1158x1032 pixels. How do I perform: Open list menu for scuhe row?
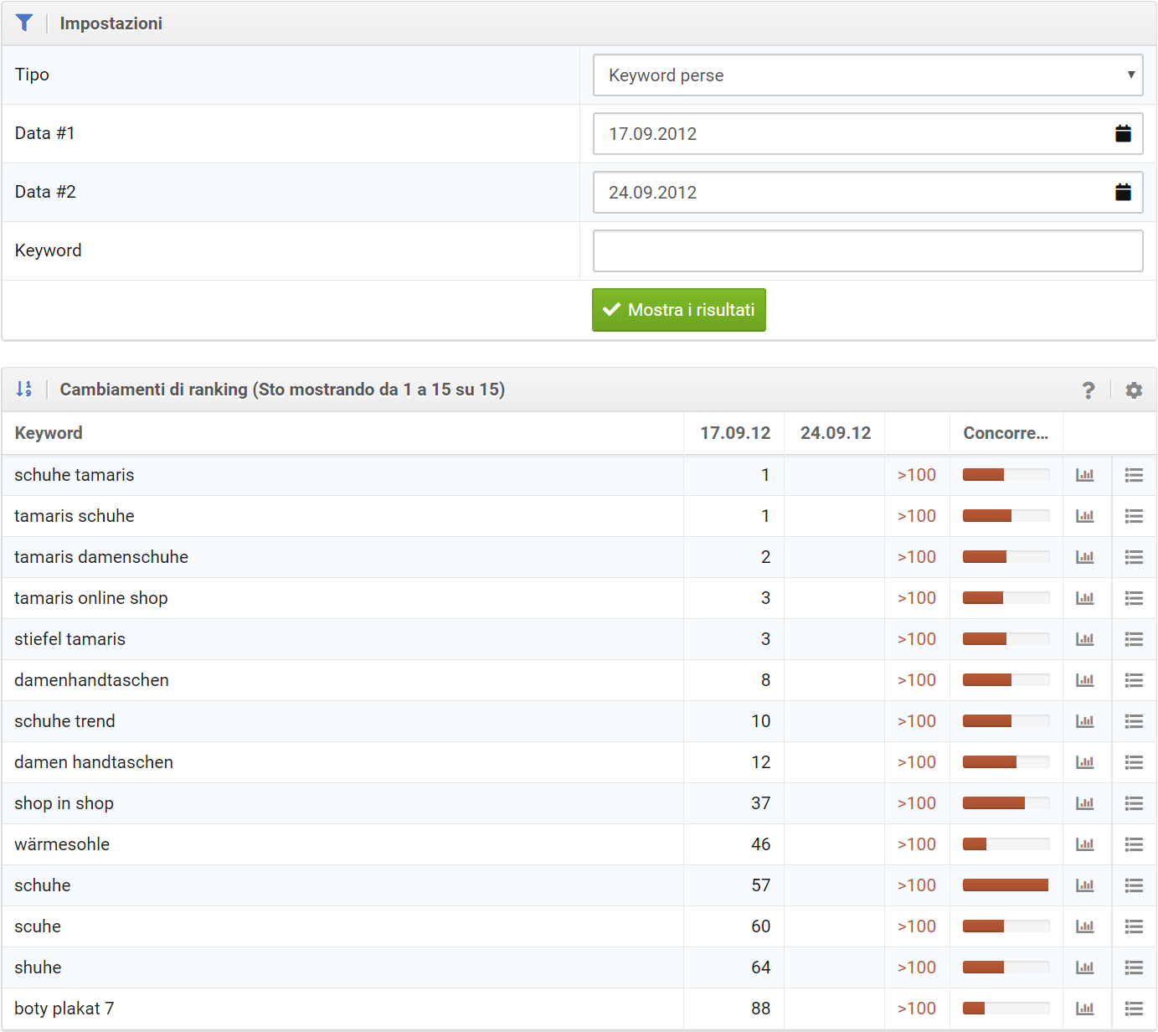click(1134, 926)
